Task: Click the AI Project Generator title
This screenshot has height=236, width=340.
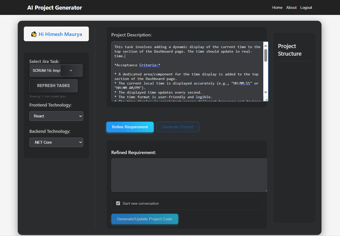Action: coord(55,8)
